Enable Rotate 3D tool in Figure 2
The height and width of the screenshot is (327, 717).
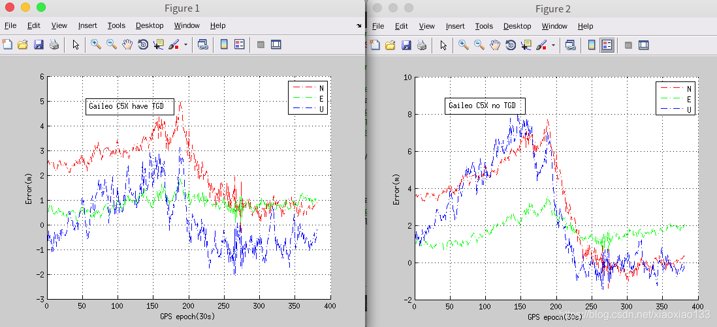click(x=510, y=45)
